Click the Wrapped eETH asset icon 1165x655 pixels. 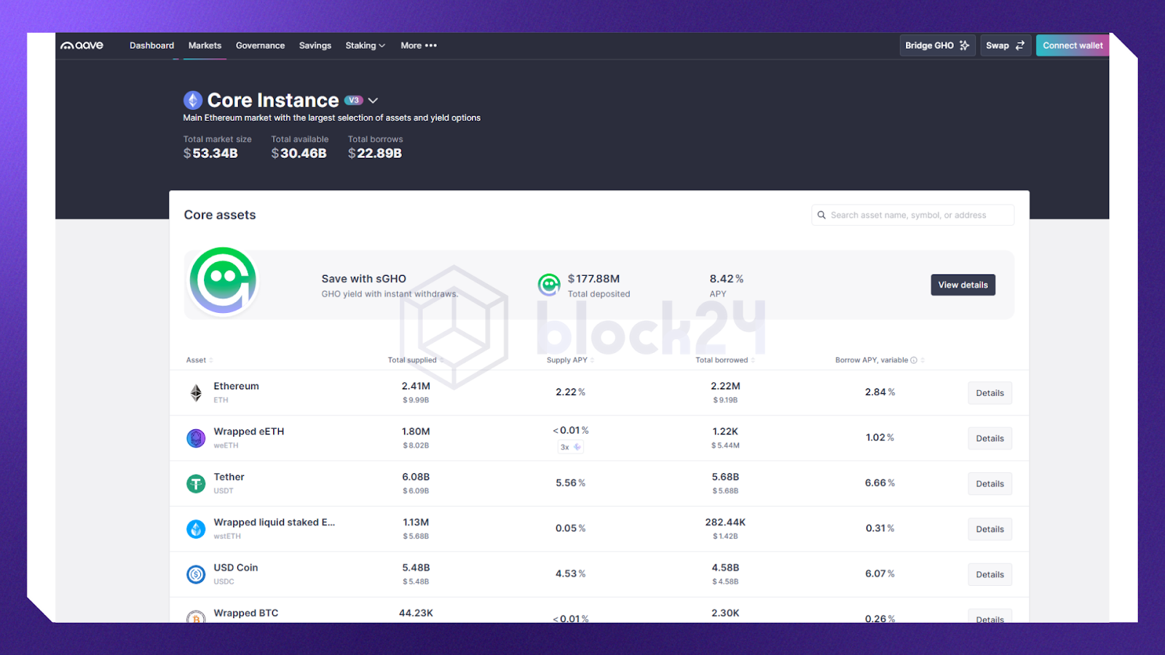pos(196,438)
